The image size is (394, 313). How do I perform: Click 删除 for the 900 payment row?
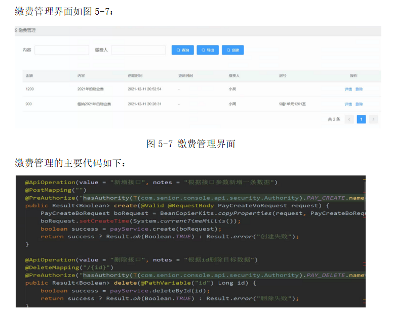click(x=359, y=104)
